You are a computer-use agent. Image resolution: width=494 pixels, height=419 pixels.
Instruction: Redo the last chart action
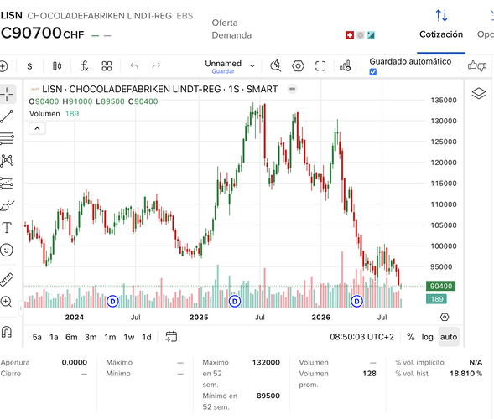pos(156,66)
